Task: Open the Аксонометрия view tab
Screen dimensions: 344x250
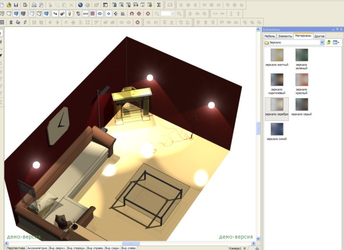Action: (x=37, y=248)
